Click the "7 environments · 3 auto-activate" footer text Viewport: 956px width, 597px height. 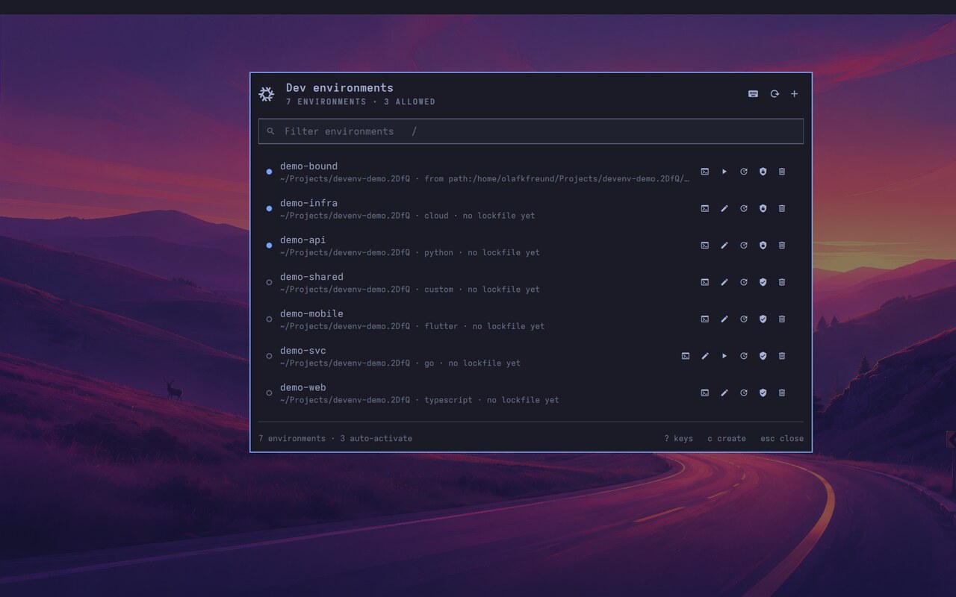(335, 439)
